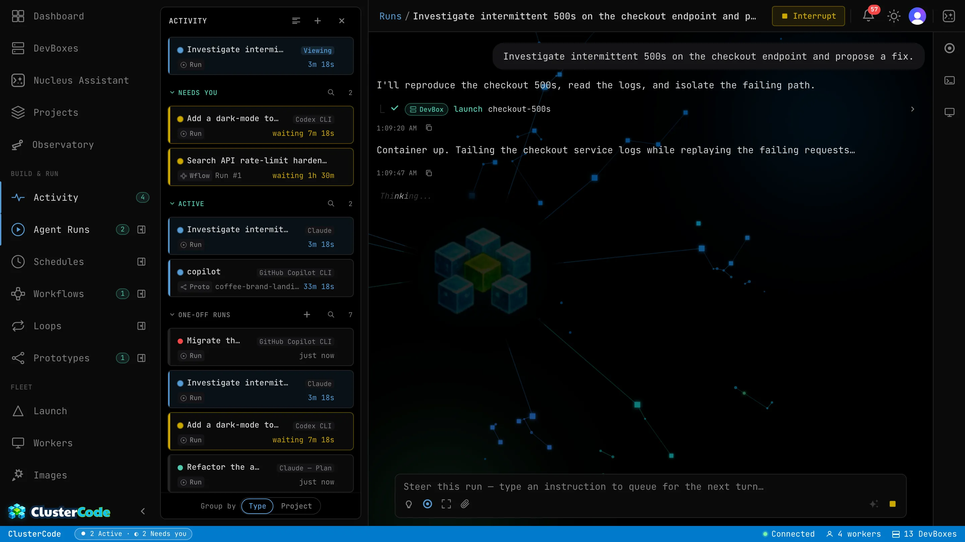The width and height of the screenshot is (965, 542).
Task: Click the lightbulb icon in composer
Action: [x=409, y=504]
